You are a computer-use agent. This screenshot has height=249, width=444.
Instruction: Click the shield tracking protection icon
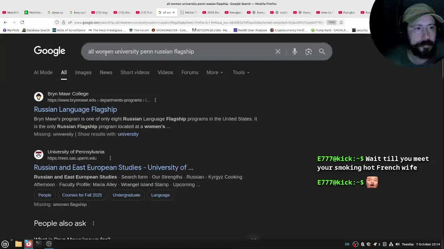57,22
